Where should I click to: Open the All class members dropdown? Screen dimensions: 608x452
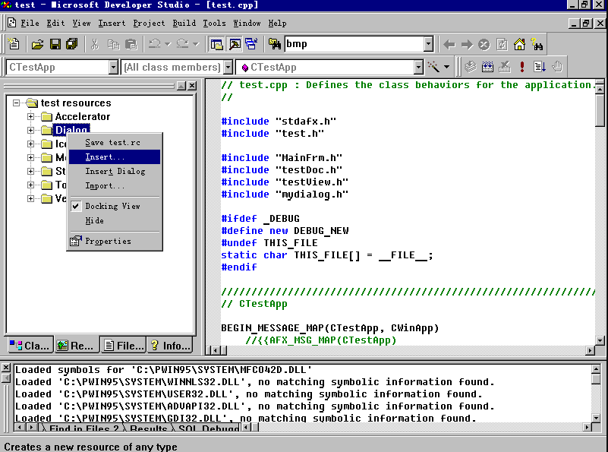coord(228,68)
